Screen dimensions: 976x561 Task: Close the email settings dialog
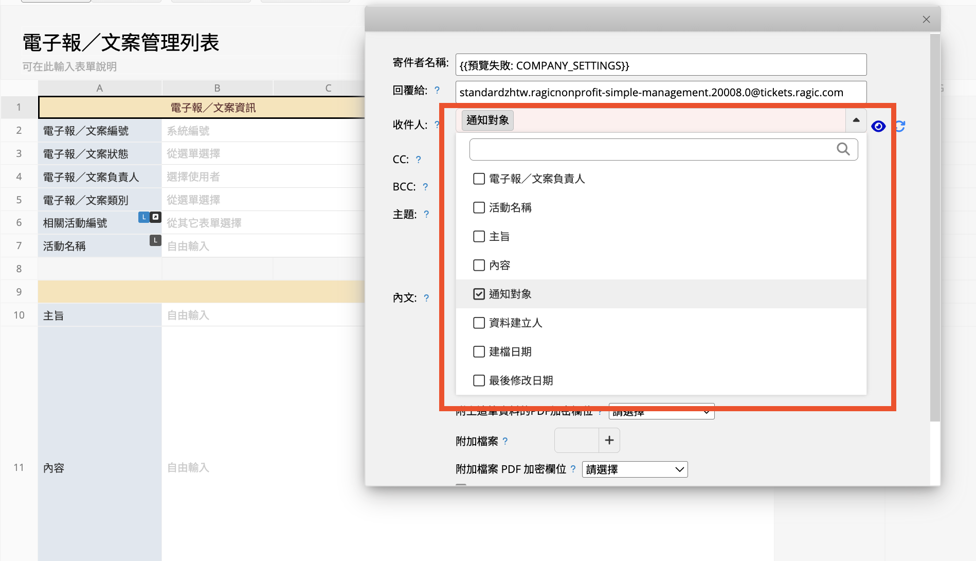[x=926, y=20]
